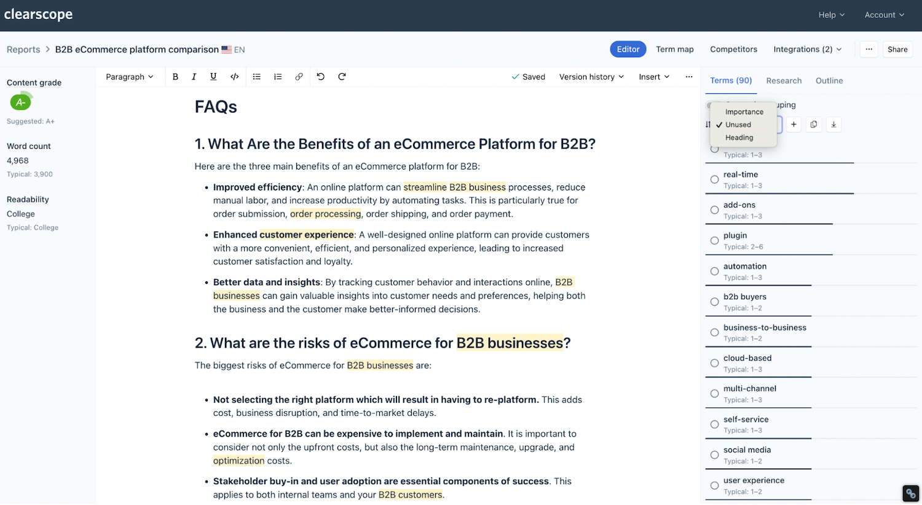Viewport: 922px width, 505px height.
Task: Go to Reports breadcrumb
Action: coord(23,50)
